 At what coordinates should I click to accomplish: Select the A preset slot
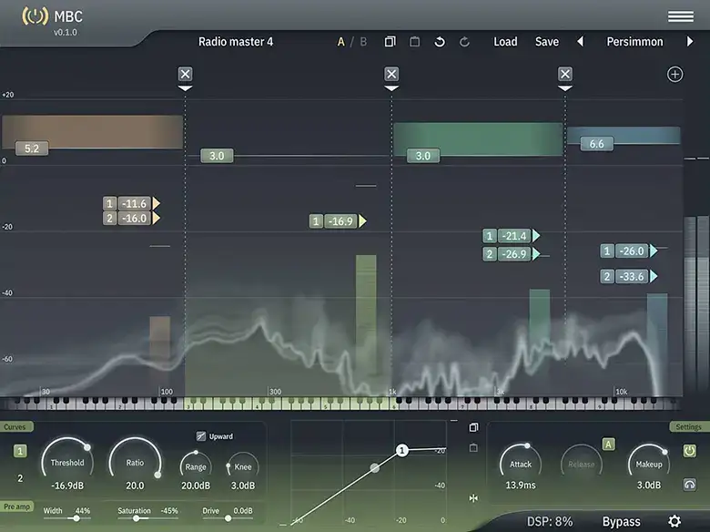tap(341, 42)
